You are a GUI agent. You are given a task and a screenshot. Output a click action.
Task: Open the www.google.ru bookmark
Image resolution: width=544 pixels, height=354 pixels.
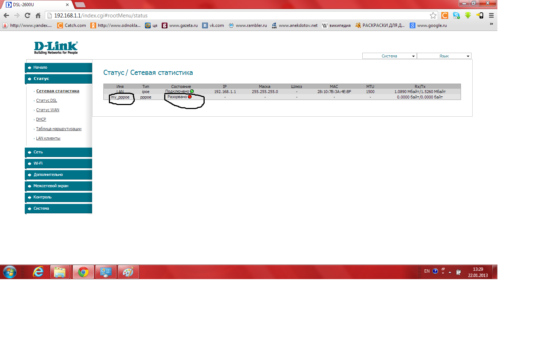point(428,25)
